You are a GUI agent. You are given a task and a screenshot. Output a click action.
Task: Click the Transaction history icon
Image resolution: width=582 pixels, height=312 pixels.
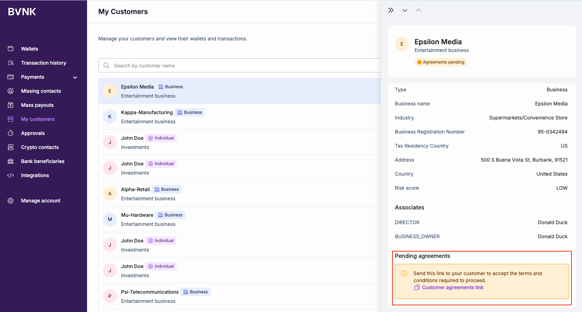11,63
